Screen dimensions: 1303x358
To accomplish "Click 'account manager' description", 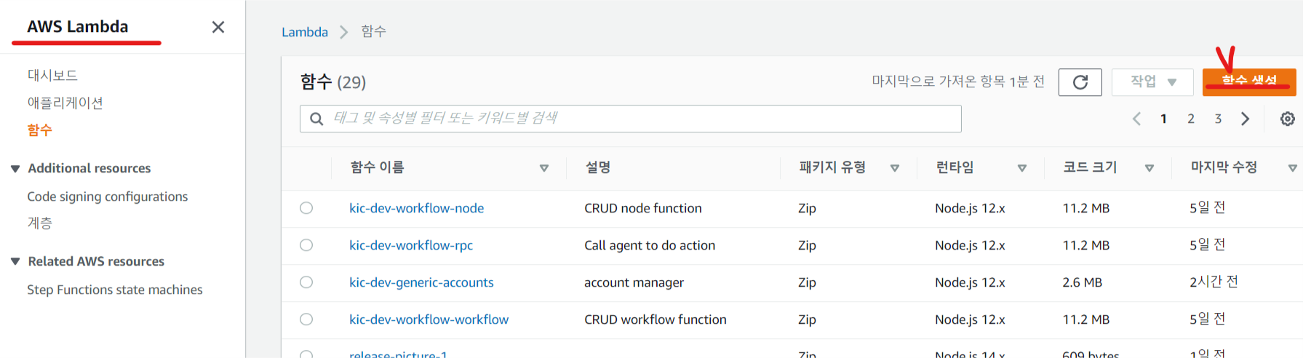I will click(x=634, y=282).
